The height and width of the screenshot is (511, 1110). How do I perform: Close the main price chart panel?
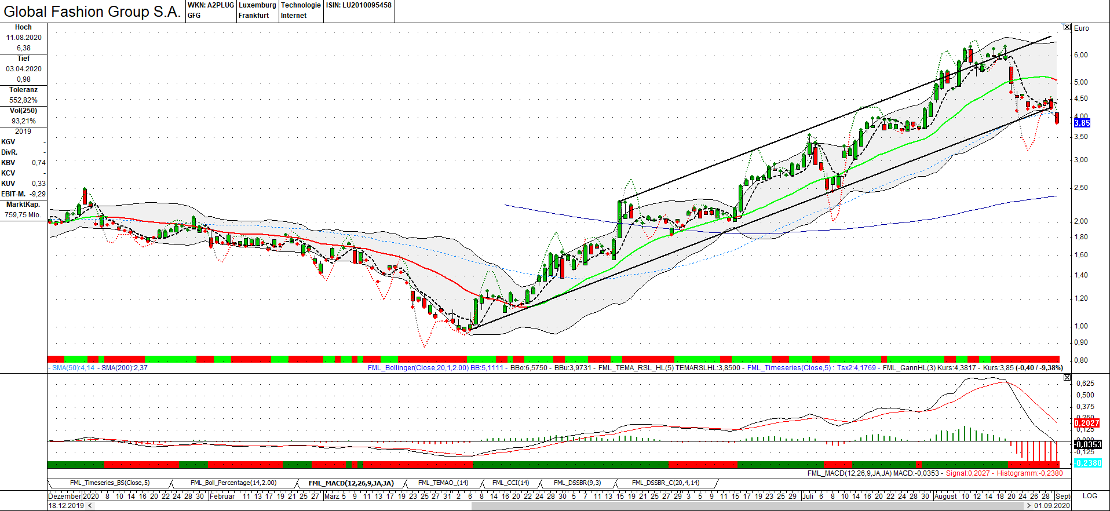click(1067, 27)
